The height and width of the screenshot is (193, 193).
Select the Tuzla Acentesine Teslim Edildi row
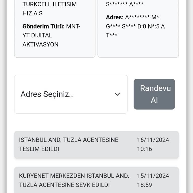[96, 144]
